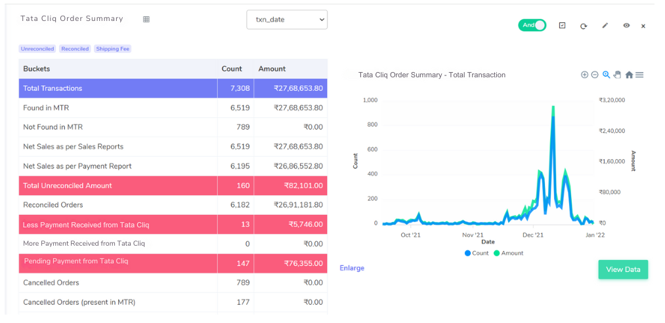The image size is (665, 323).
Task: Click Cancelled Orders (present in MTR) row
Action: pos(173,302)
